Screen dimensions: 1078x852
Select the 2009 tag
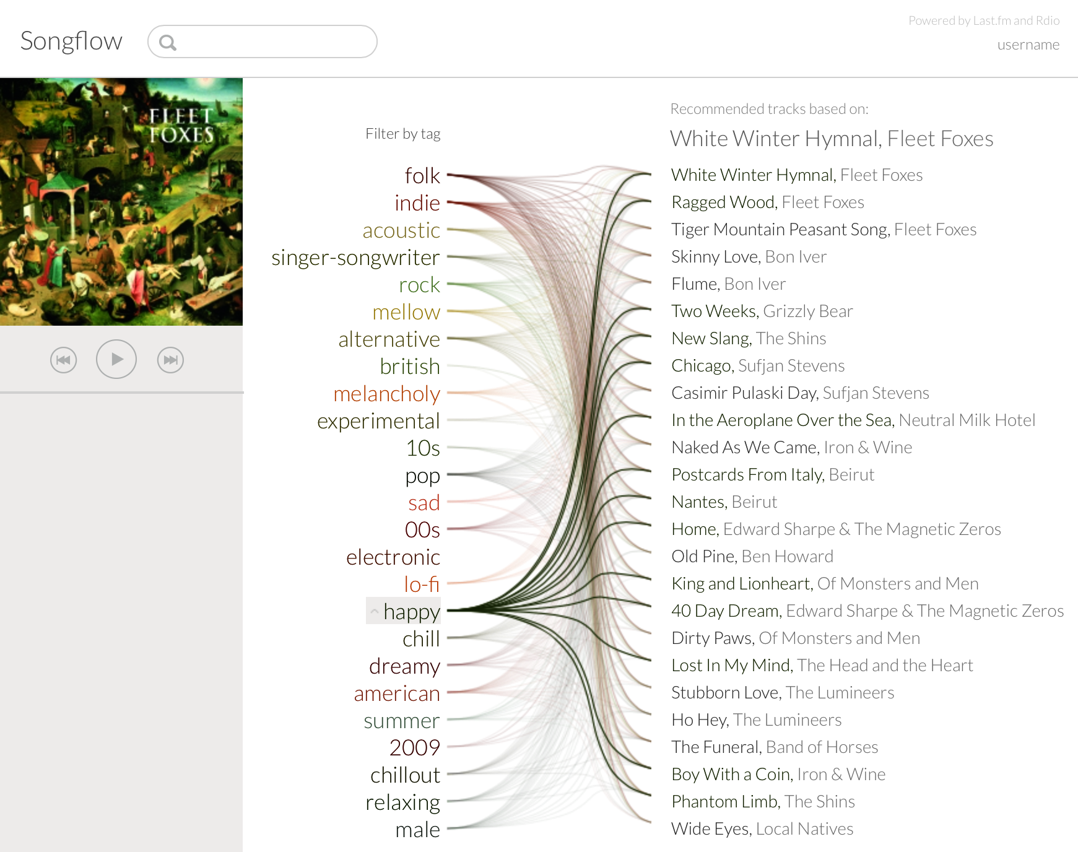pos(414,748)
